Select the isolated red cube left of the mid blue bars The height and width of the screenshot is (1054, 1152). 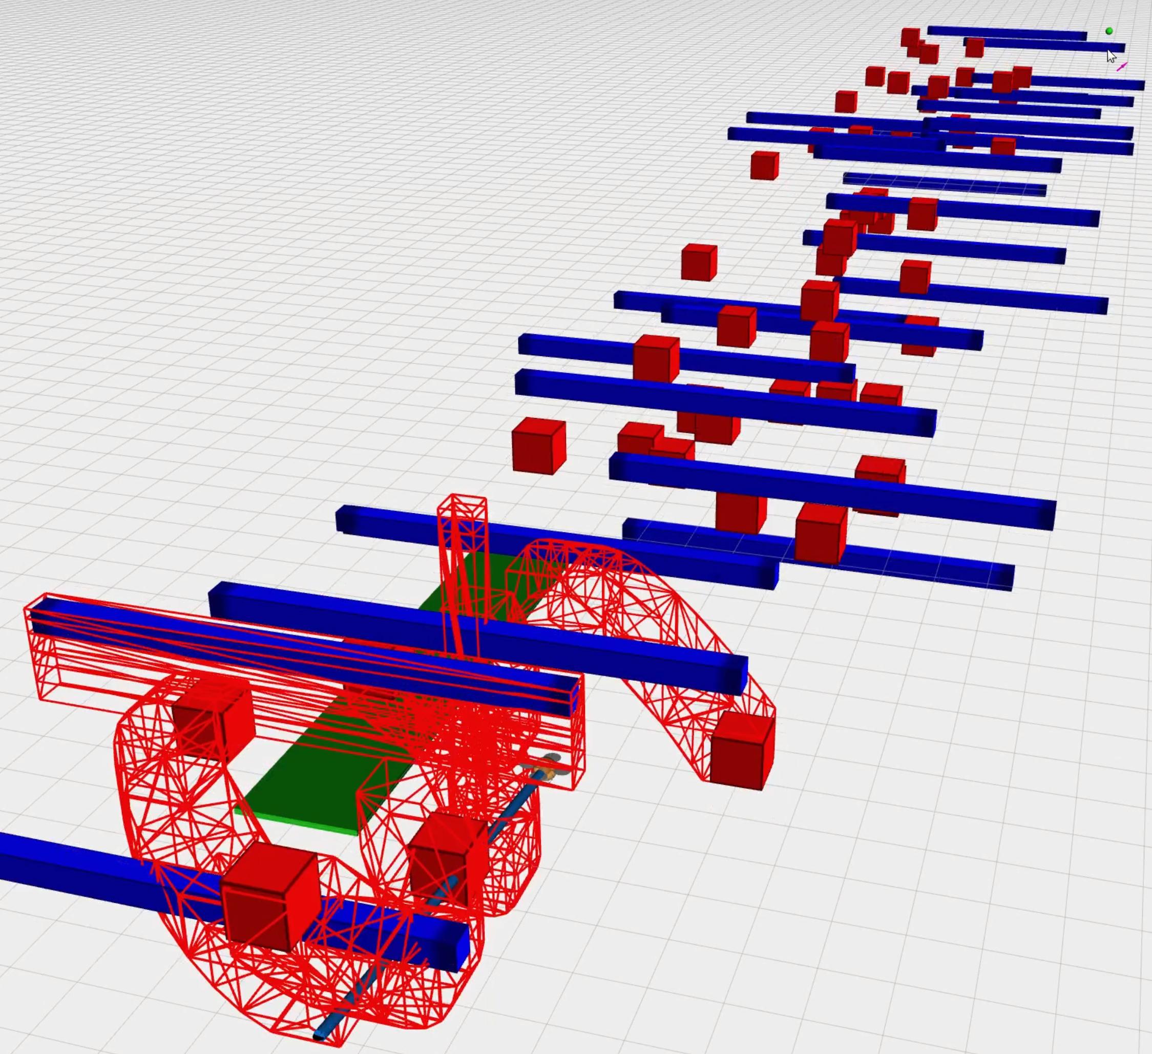[x=538, y=447]
